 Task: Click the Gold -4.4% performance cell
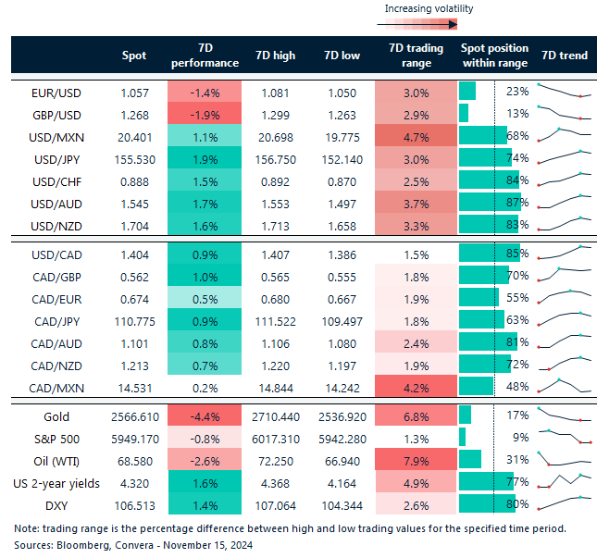(x=205, y=415)
